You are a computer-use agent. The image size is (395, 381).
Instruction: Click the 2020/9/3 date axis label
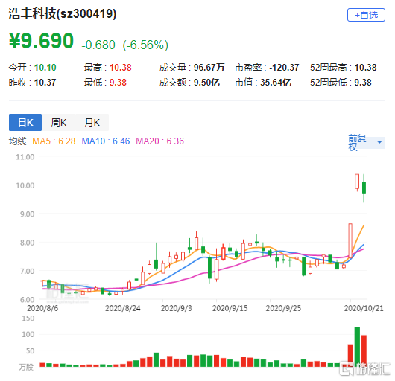pos(177,308)
